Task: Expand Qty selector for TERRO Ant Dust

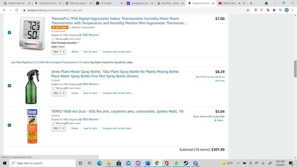Action: [x=58, y=128]
